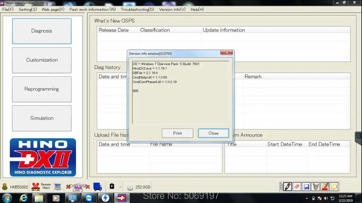Click the blue truck vehicle icon
Viewport: 362px width, 203px height.
pos(98,187)
